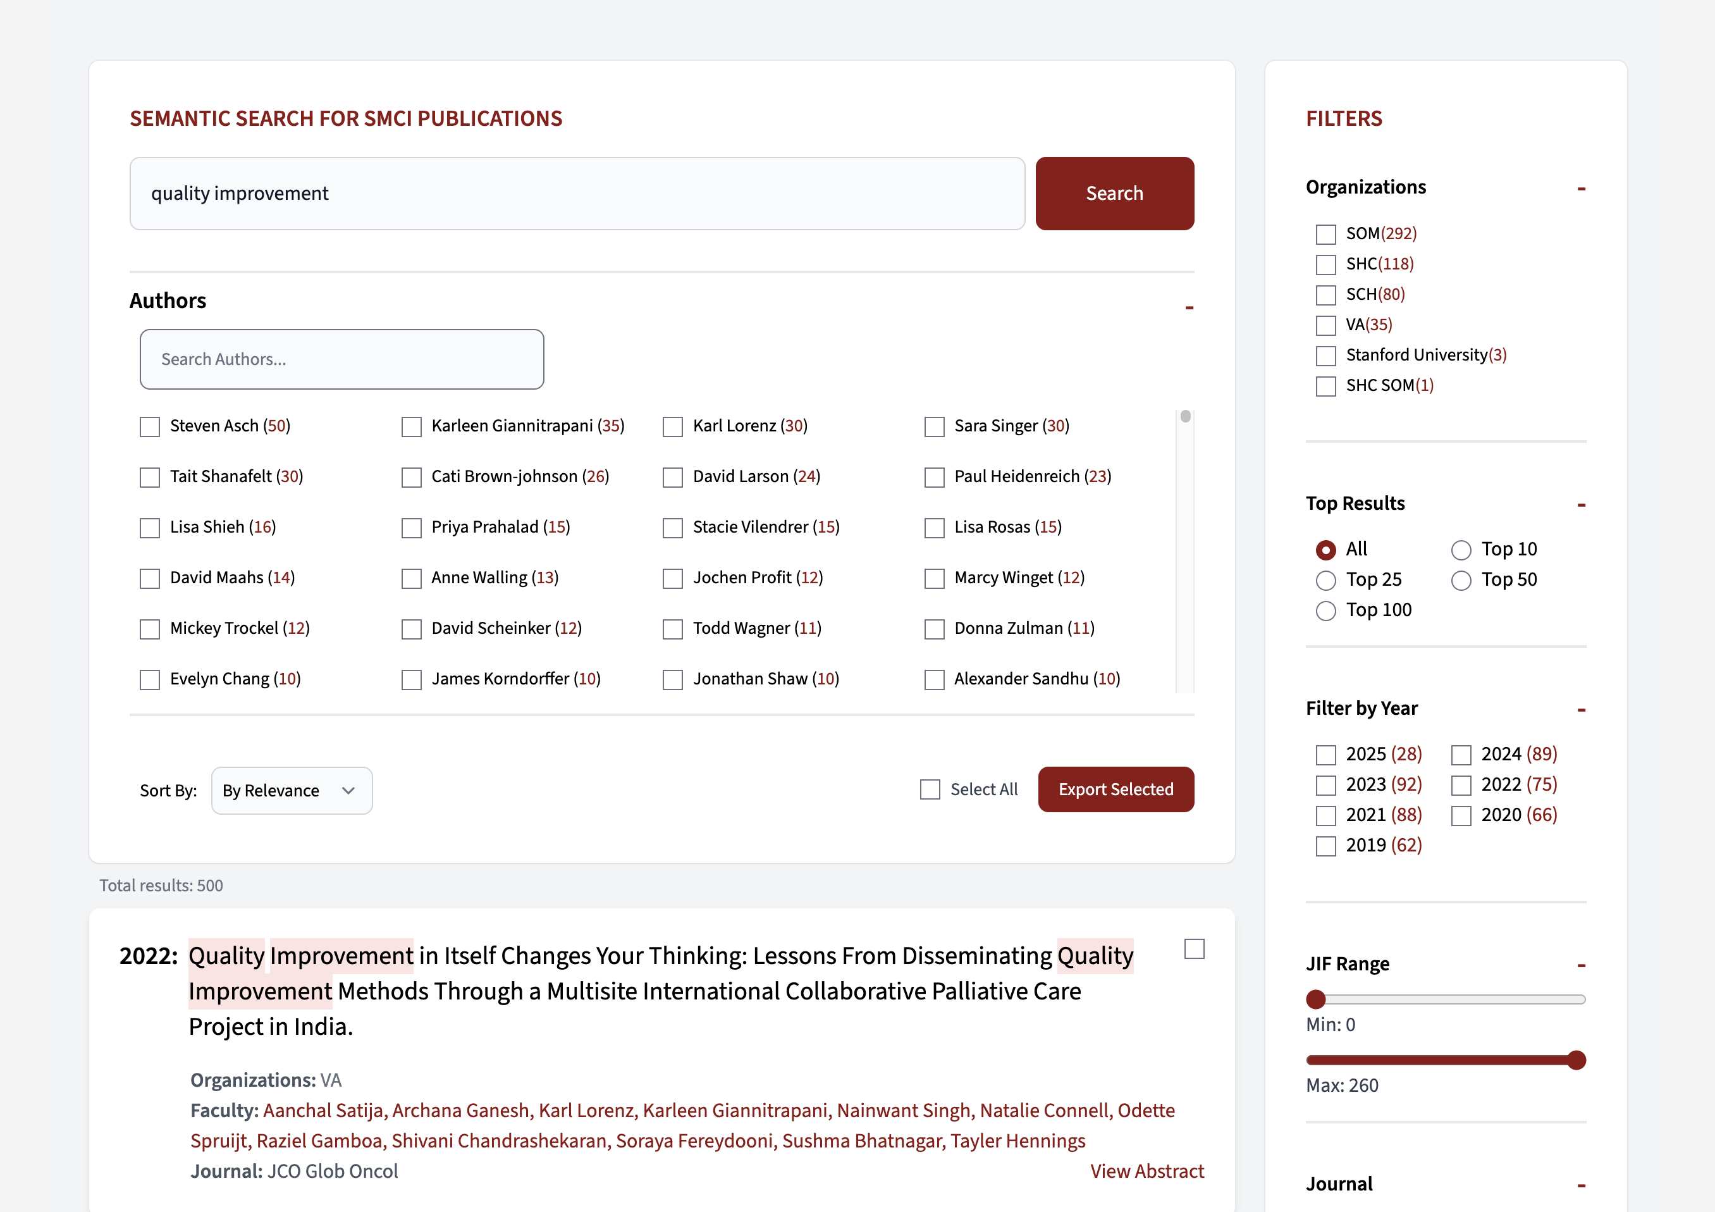Collapse the Authors section

coord(1189,307)
